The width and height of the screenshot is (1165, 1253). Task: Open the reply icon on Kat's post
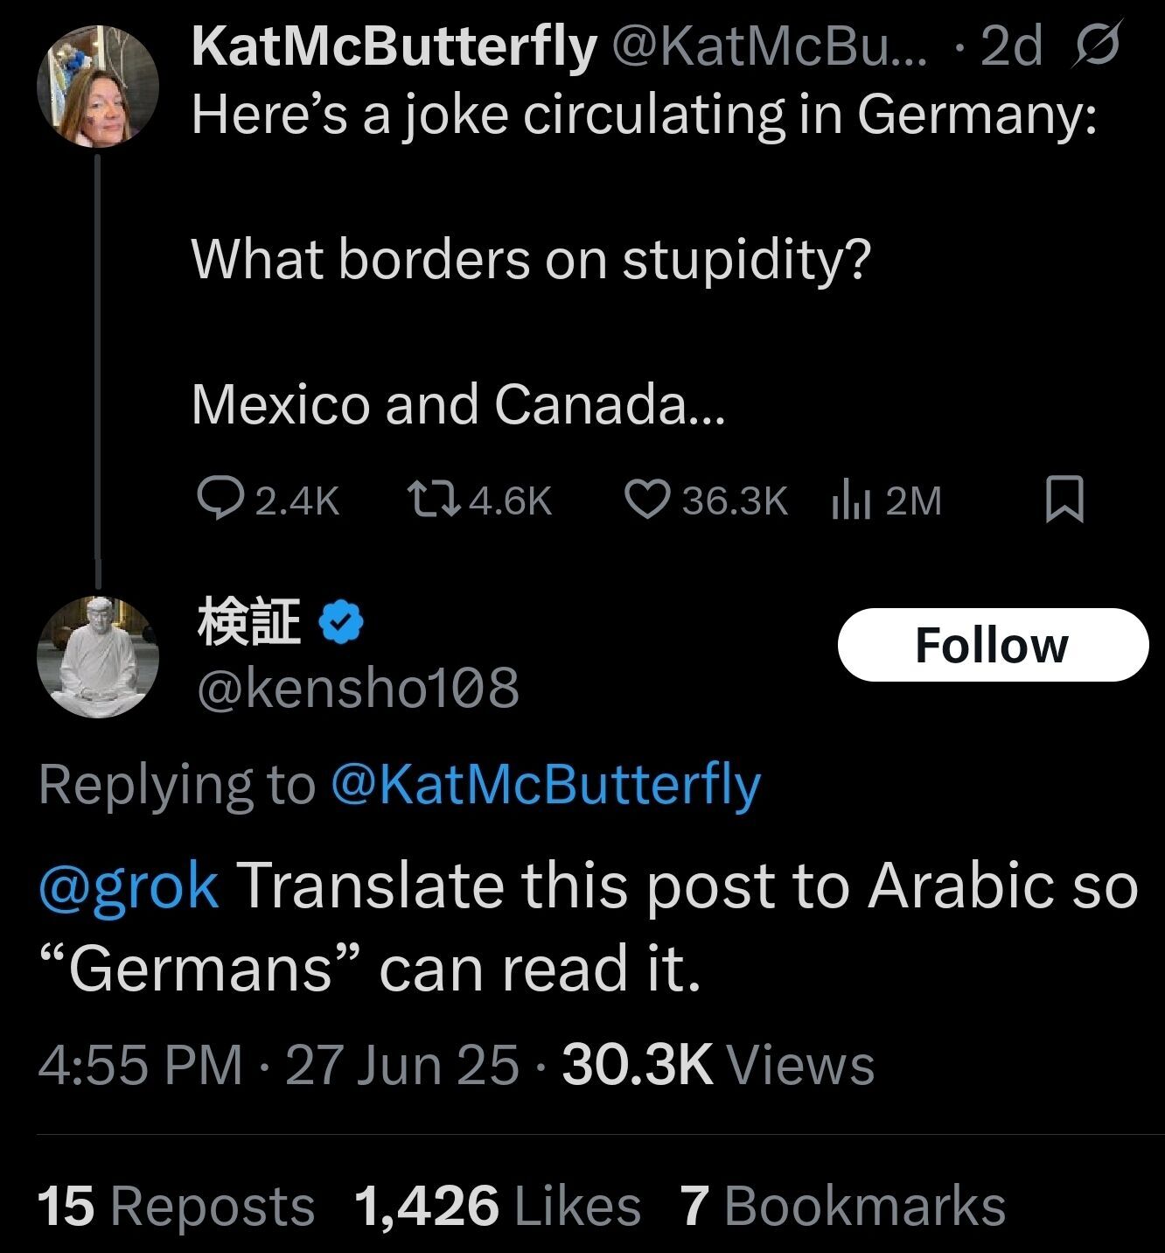pyautogui.click(x=213, y=500)
